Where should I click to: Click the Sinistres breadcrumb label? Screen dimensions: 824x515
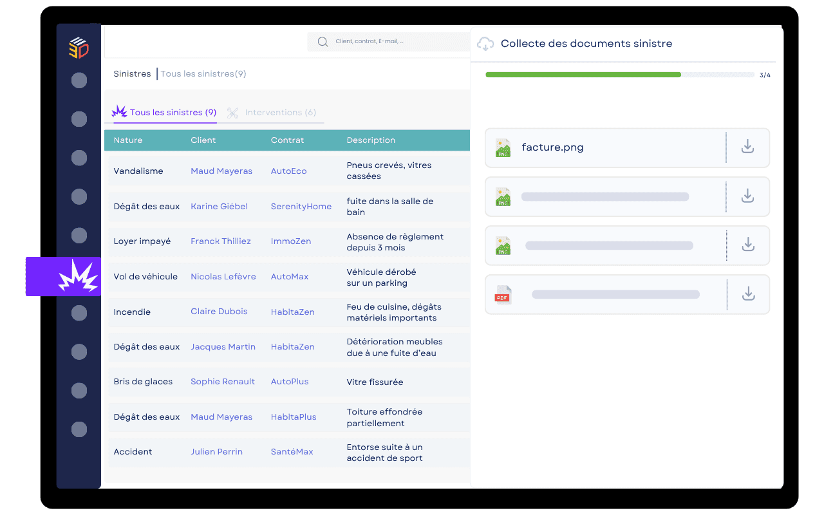pos(132,73)
